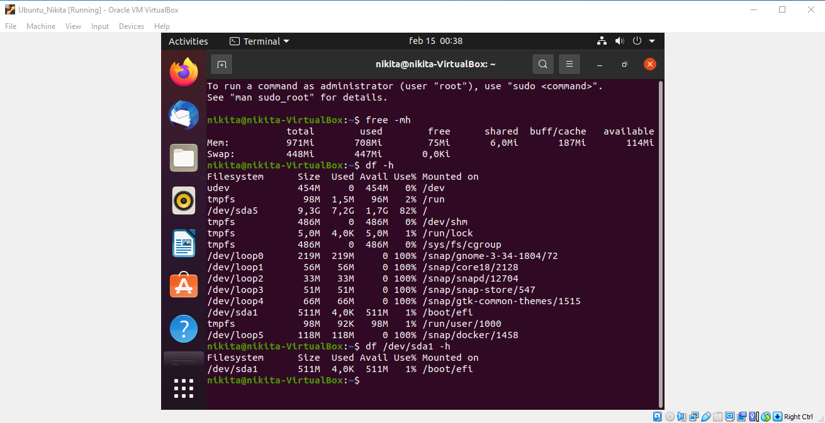Click the /snap/gnome-3-34-1804/72 path
This screenshot has width=825, height=423.
(490, 256)
